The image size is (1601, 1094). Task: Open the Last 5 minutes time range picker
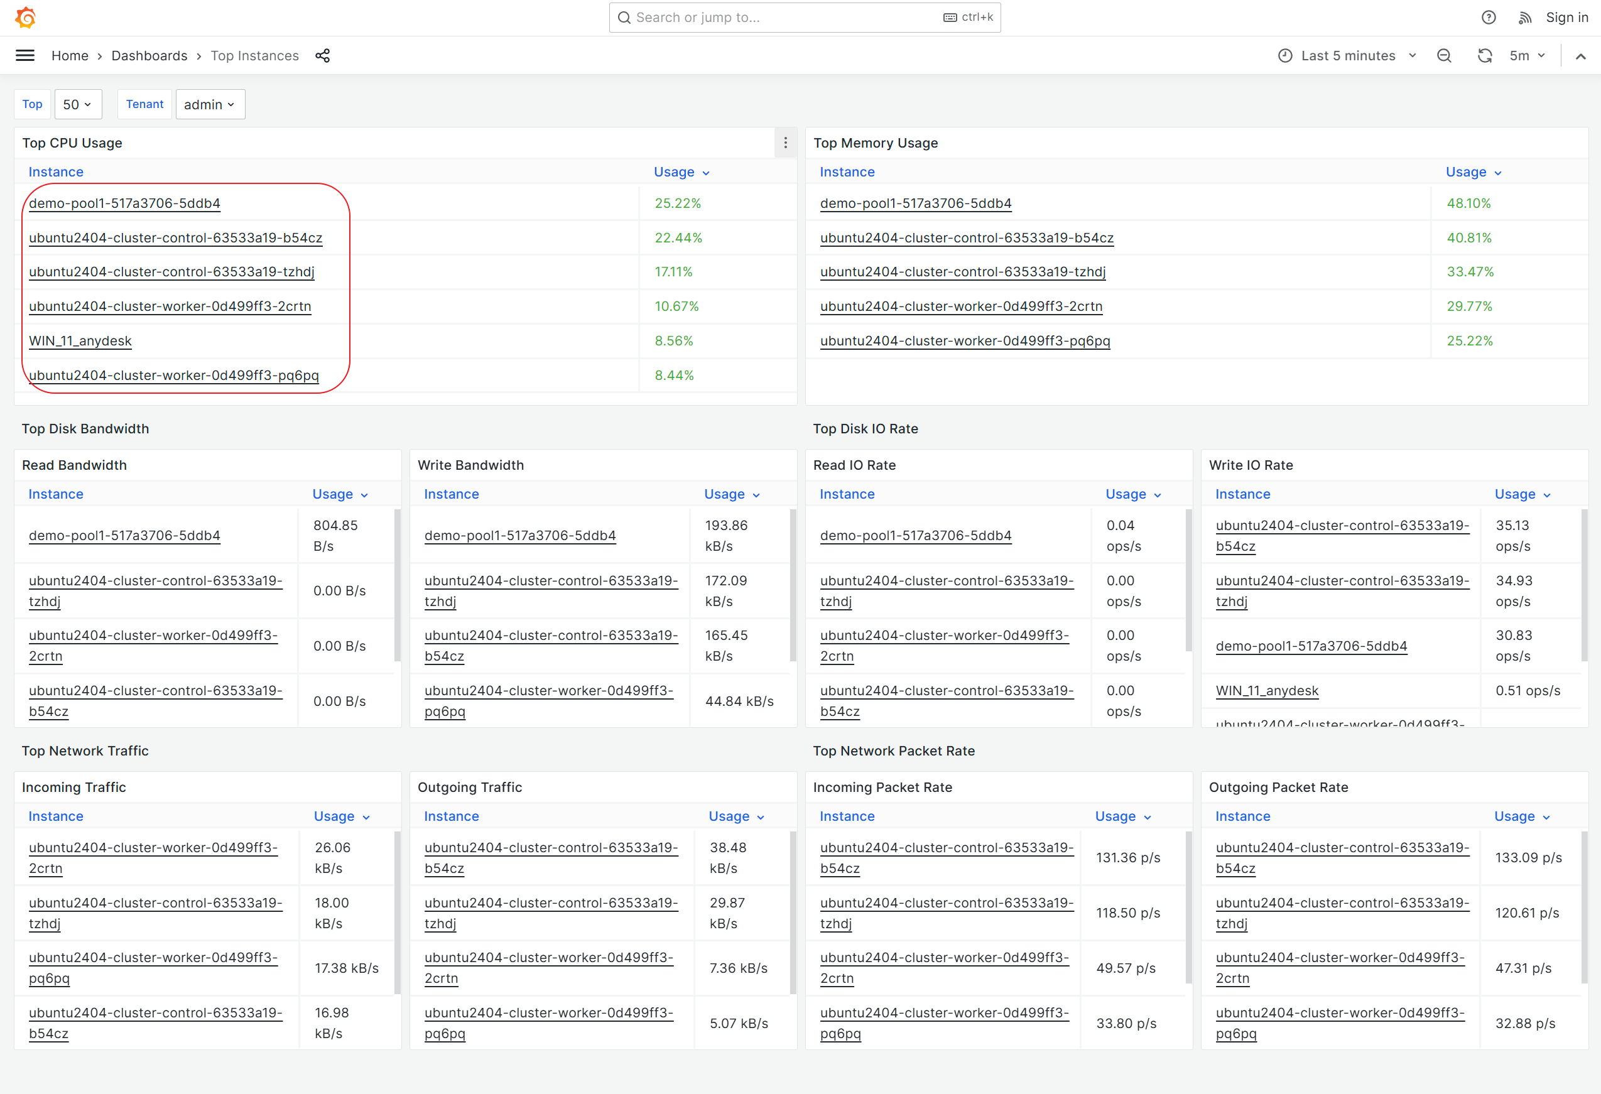[x=1347, y=56]
